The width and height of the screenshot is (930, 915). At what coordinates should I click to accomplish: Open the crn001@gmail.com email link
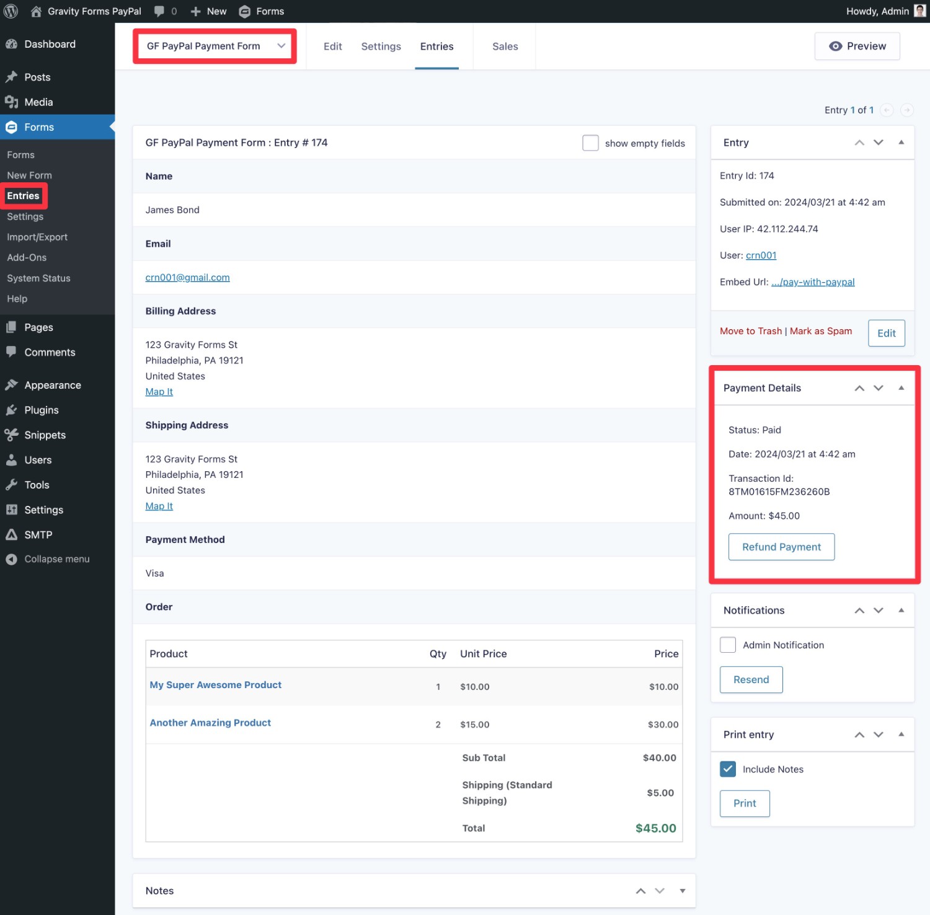click(187, 278)
